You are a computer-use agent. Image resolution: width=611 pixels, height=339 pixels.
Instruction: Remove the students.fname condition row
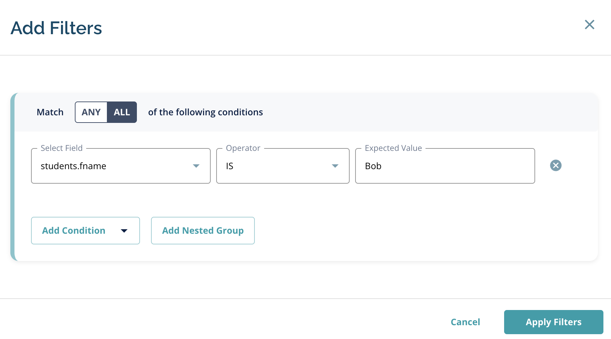(555, 165)
